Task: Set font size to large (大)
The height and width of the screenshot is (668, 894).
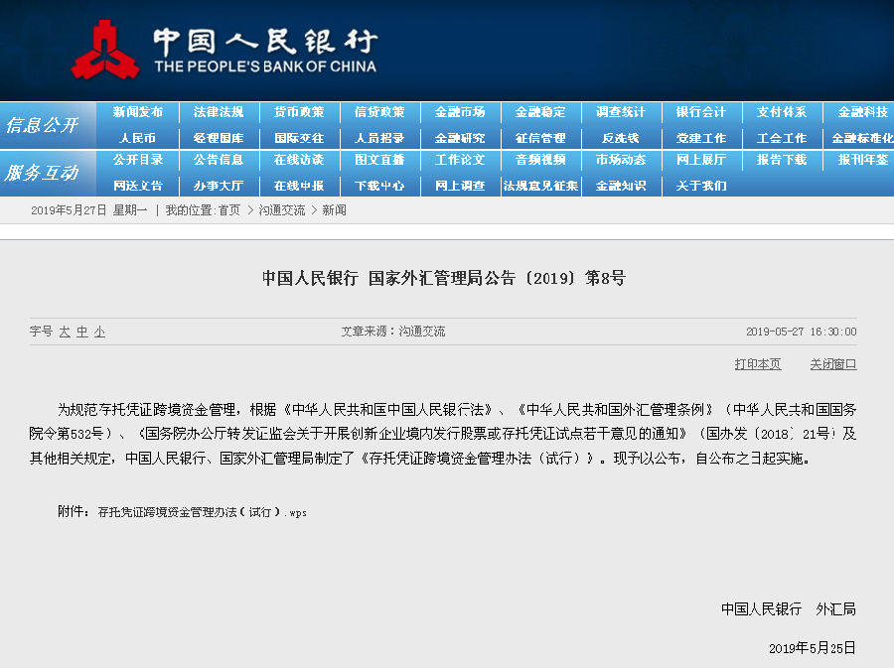Action: 65,332
